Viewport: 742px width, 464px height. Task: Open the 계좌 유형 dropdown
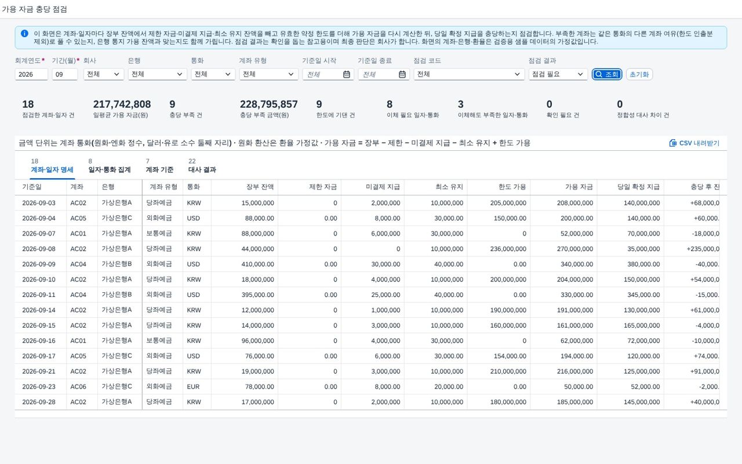pyautogui.click(x=268, y=74)
